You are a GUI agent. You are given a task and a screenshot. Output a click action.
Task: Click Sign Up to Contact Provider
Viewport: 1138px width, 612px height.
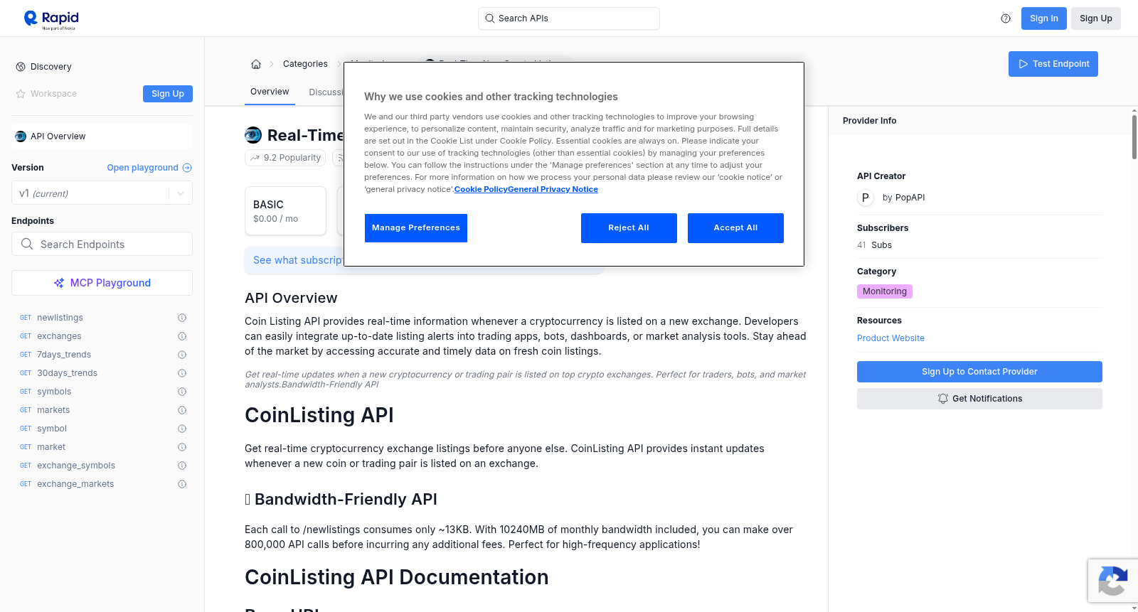coord(979,372)
